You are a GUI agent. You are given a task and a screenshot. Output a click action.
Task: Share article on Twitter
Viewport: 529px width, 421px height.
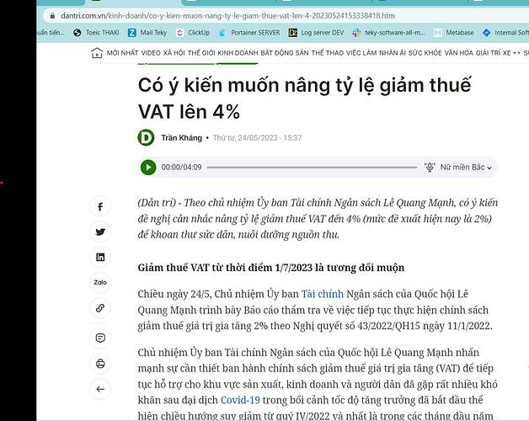(x=100, y=232)
